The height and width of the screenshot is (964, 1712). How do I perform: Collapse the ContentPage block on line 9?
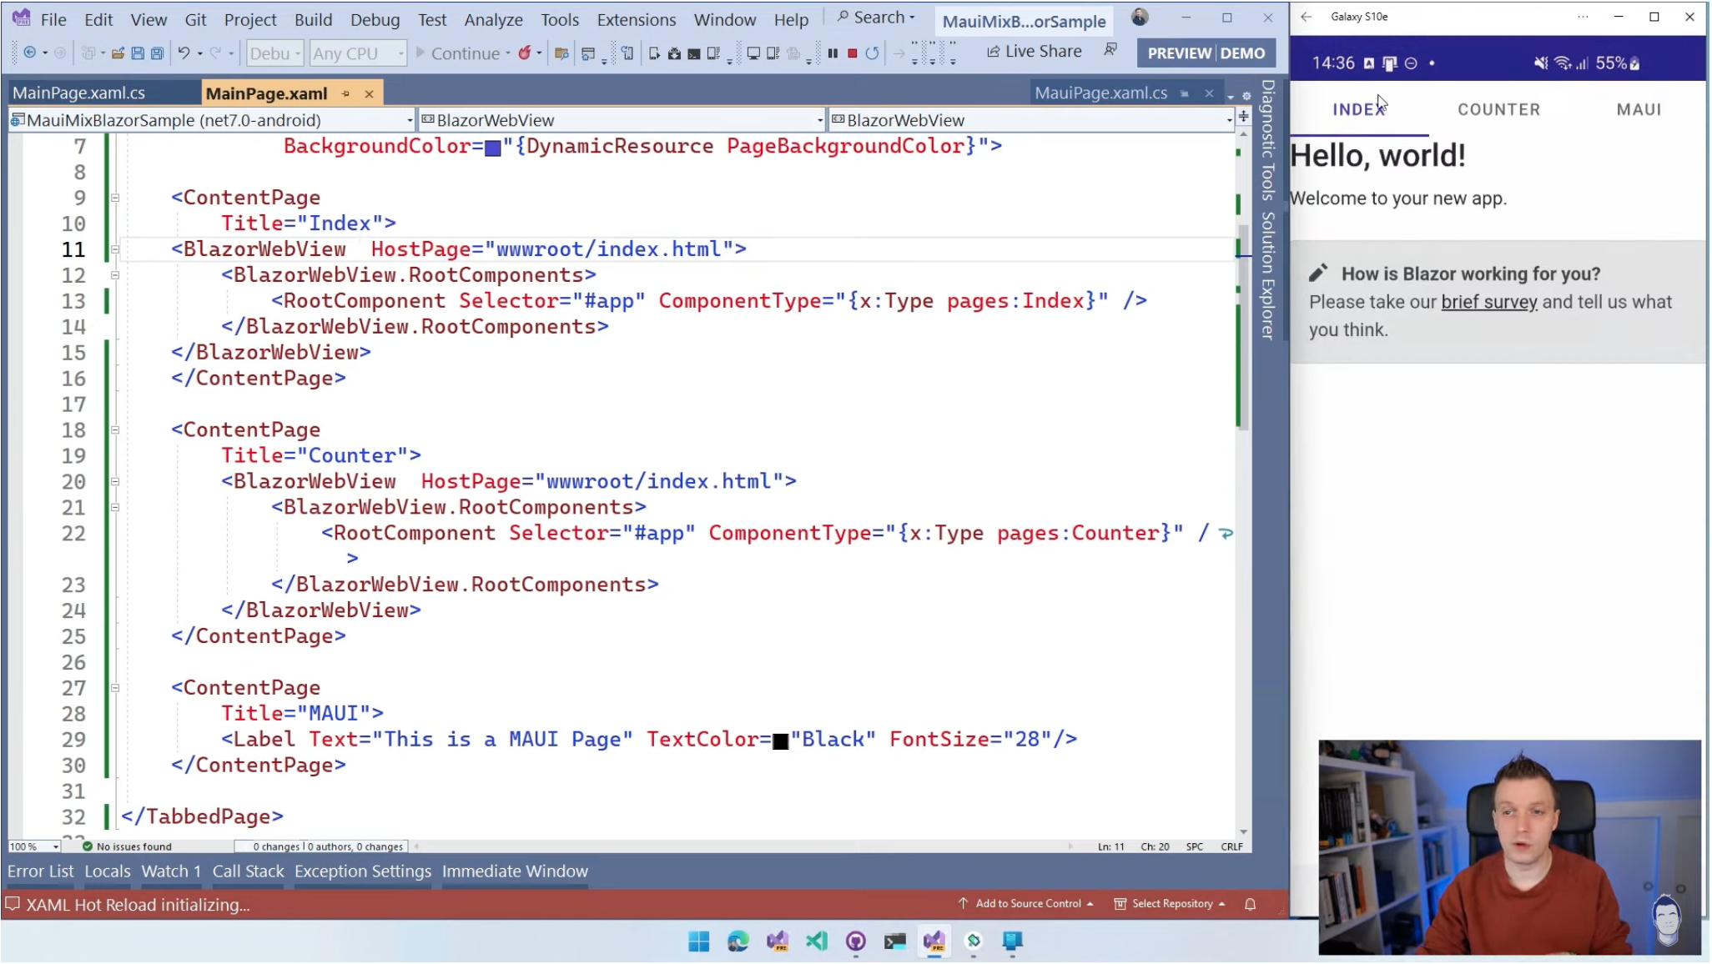click(x=115, y=198)
